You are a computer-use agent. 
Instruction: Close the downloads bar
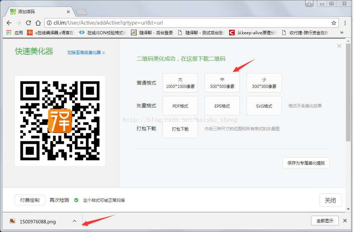point(345,221)
